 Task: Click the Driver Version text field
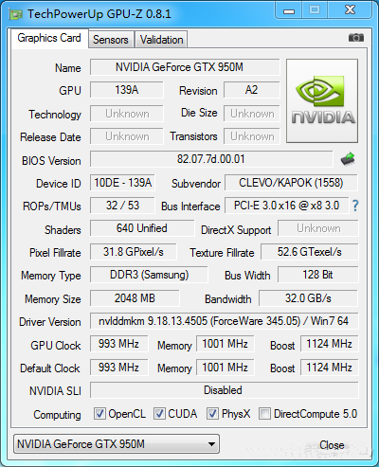coord(224,321)
